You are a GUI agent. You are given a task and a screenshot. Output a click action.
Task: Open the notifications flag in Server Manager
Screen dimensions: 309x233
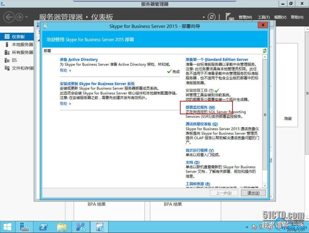point(230,17)
